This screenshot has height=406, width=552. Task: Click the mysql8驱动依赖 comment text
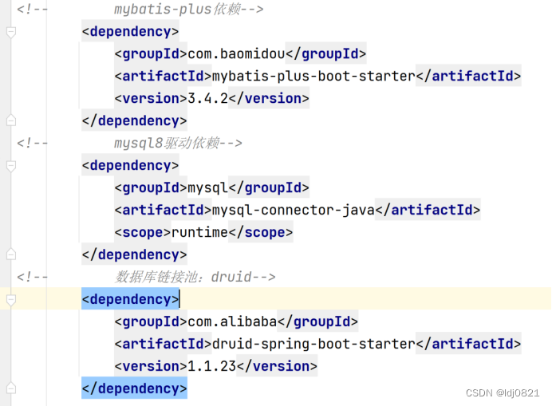(167, 144)
